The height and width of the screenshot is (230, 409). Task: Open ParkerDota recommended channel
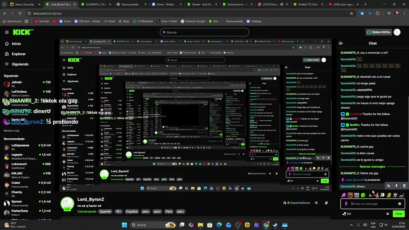[27, 213]
